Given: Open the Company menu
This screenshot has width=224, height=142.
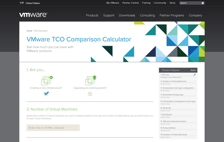Looking at the screenshot, I should coord(196,15).
